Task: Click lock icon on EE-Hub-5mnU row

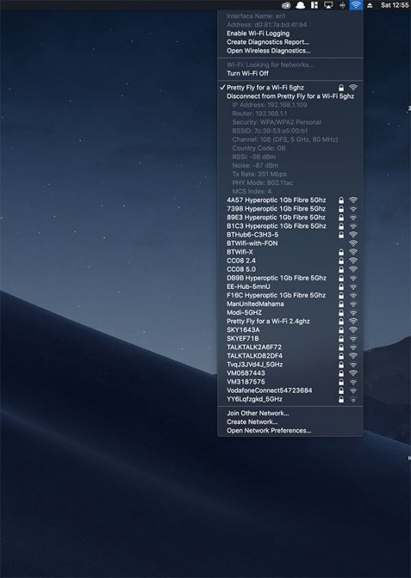Action: 341,287
